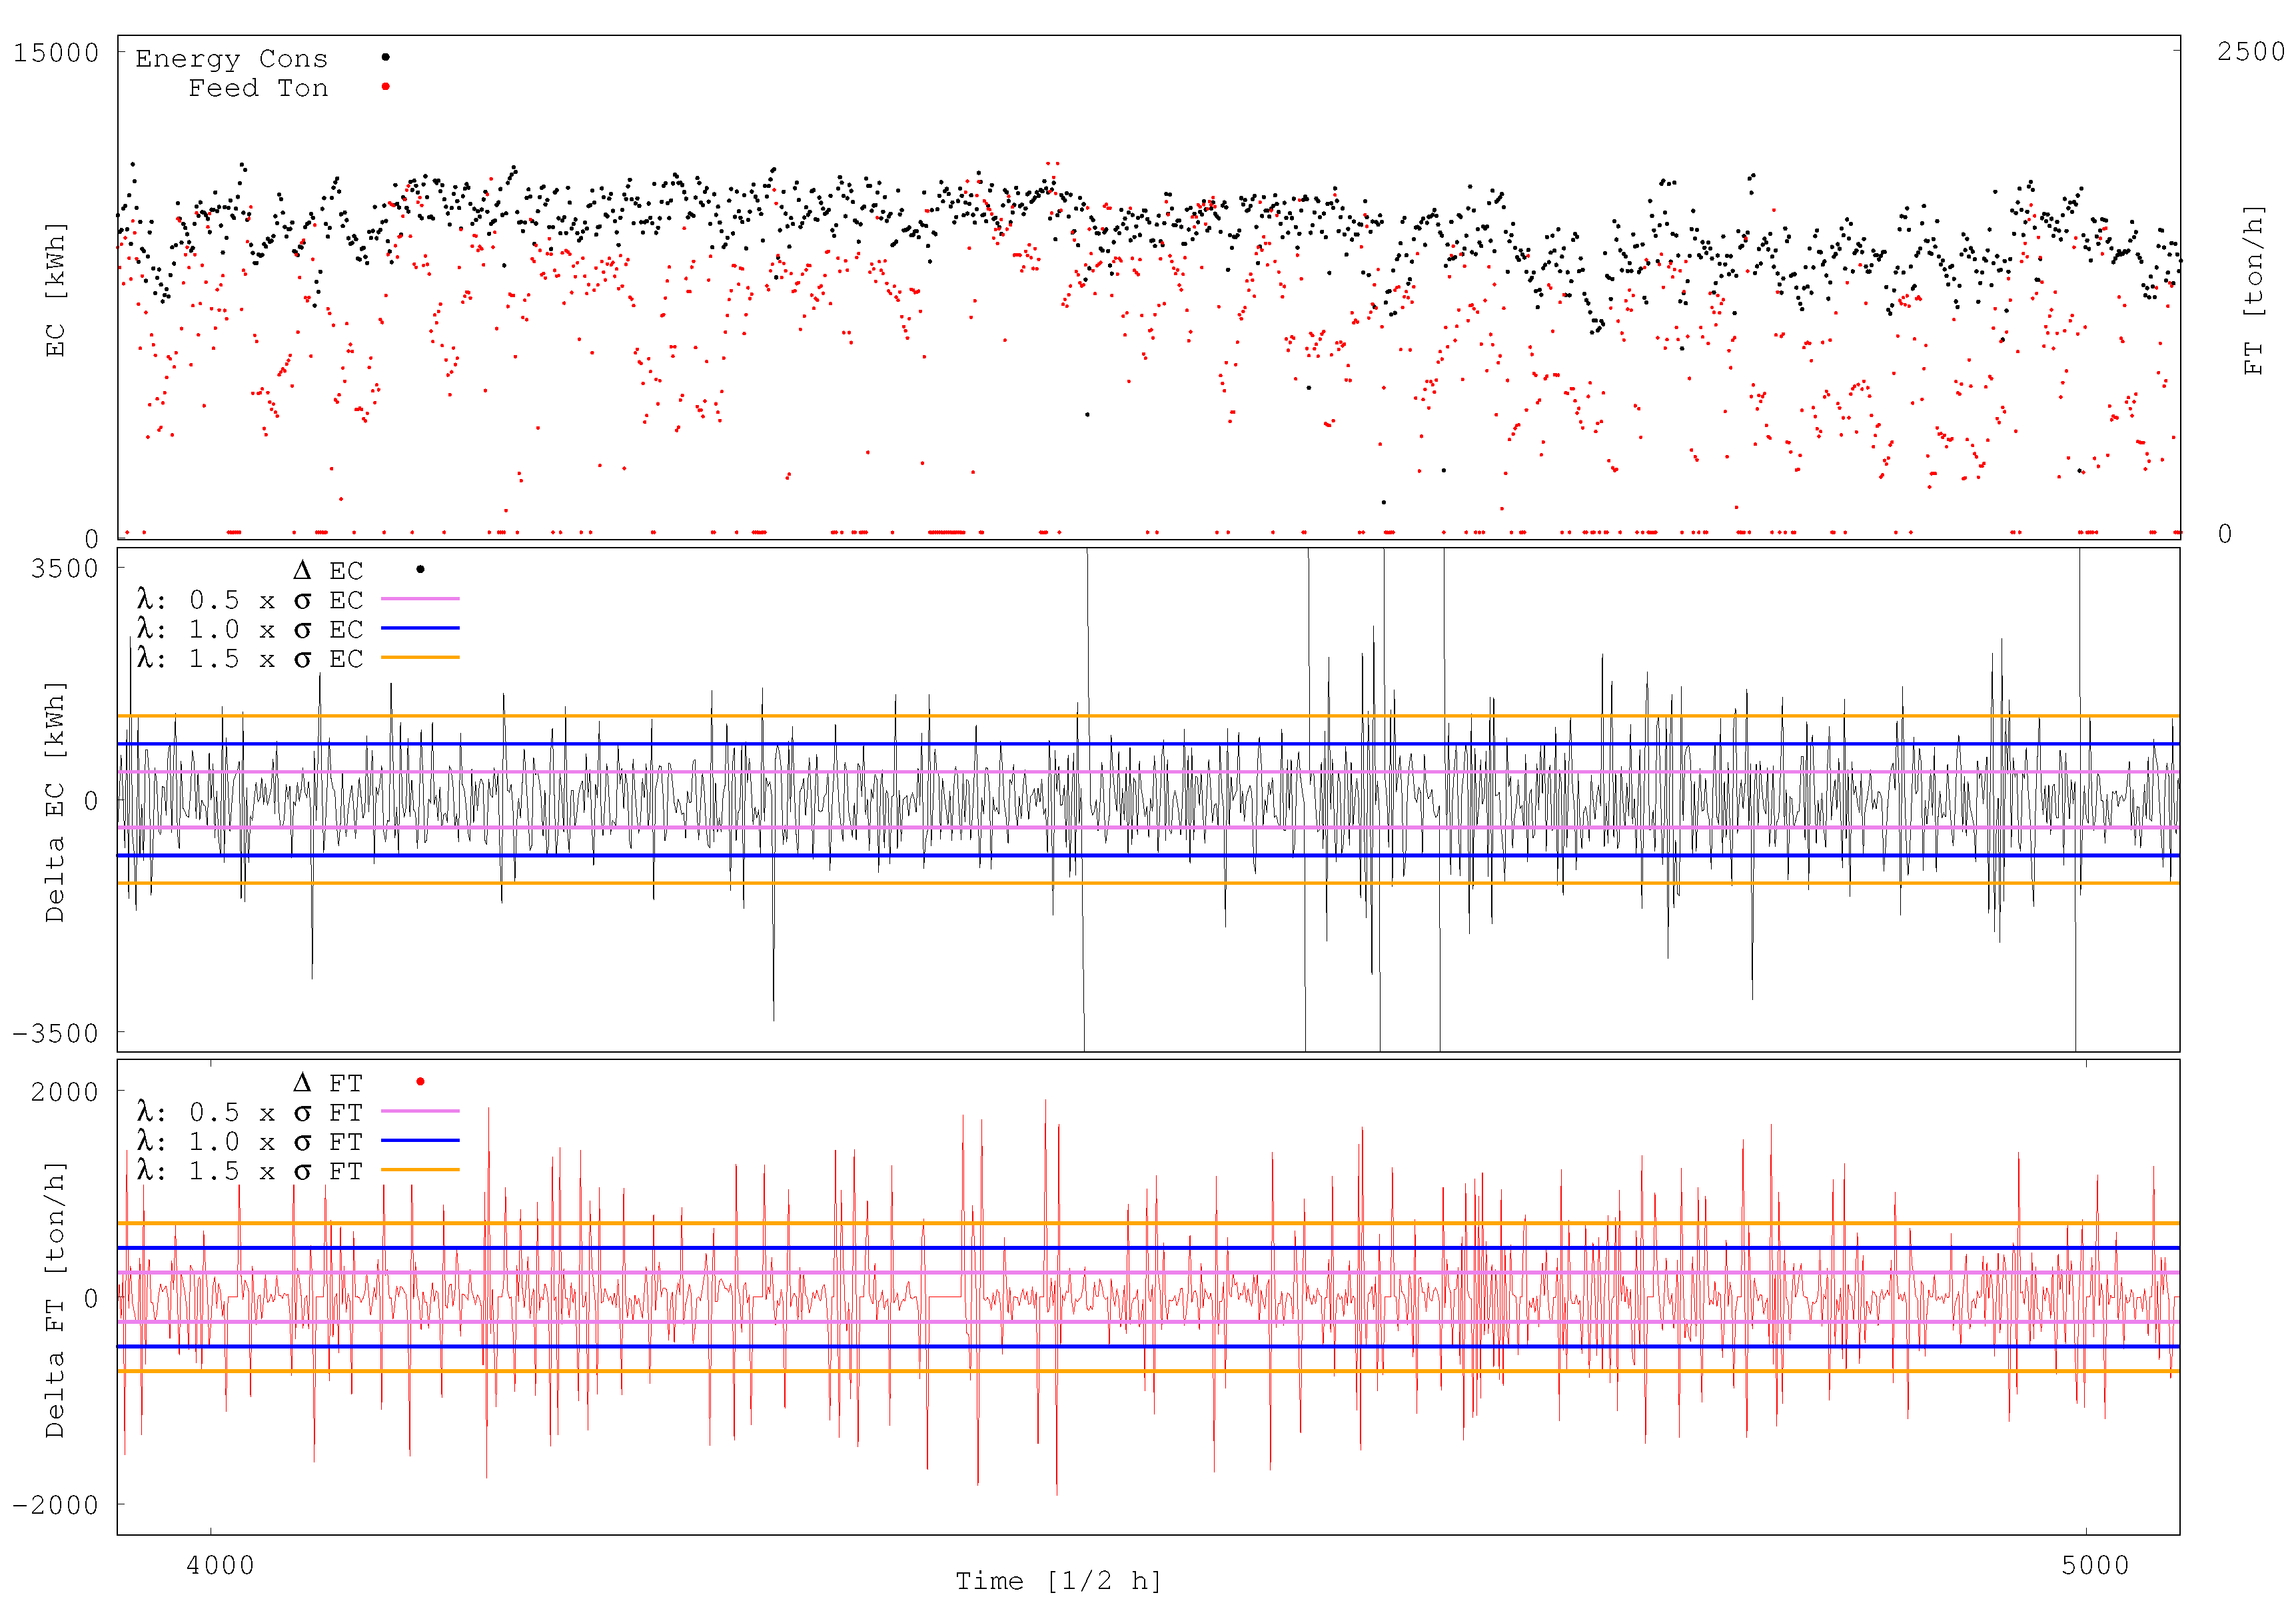Click the 5000 x-axis tick label
The width and height of the screenshot is (2296, 1601).
coord(2095,1565)
